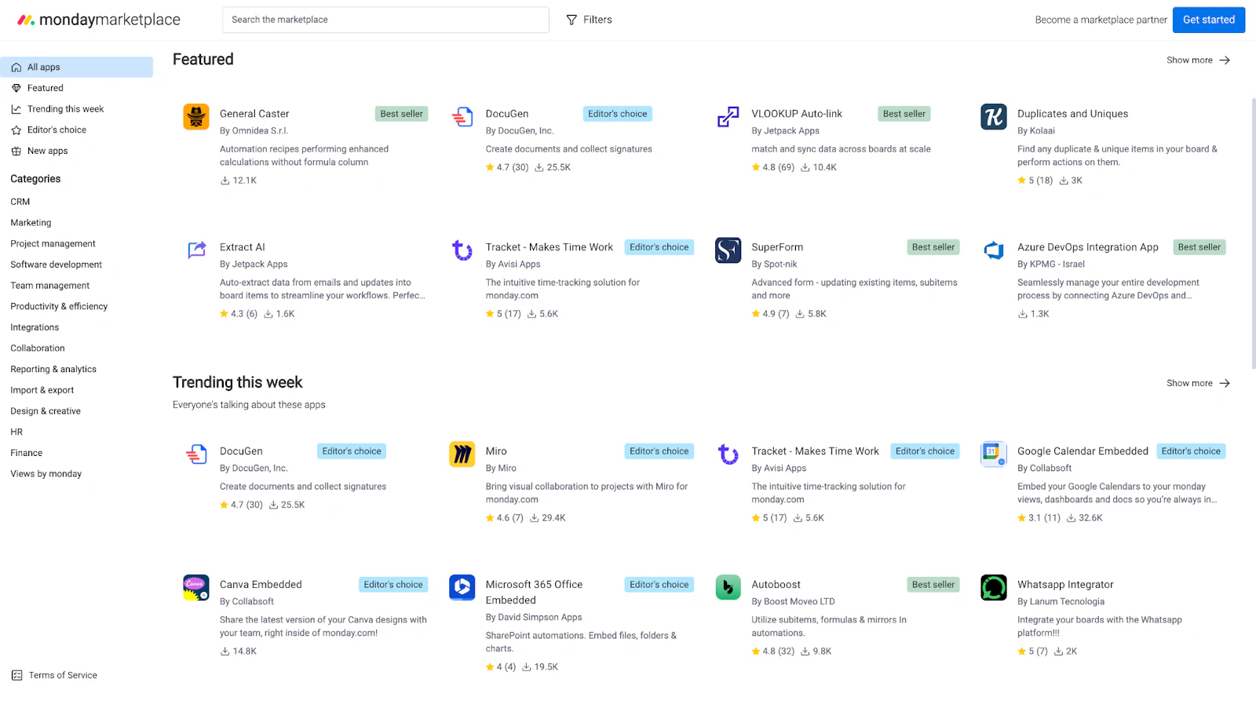This screenshot has height=708, width=1256.
Task: Open Terms of Service link
Action: [x=55, y=676]
